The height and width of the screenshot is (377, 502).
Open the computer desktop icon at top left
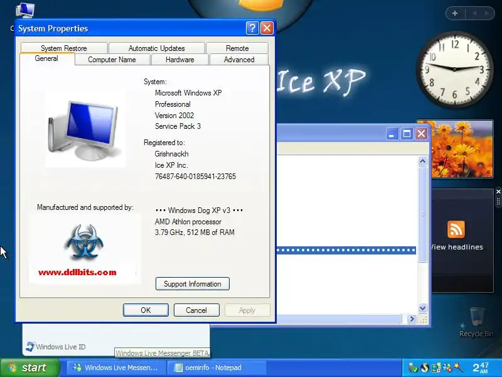[25, 10]
